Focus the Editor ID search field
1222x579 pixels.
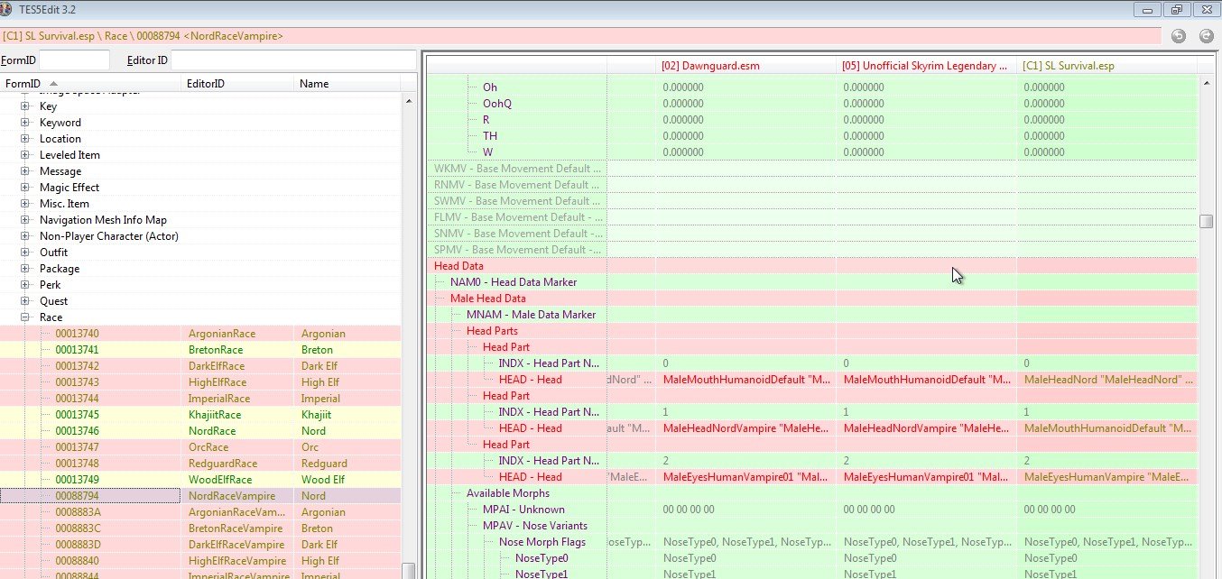point(293,60)
